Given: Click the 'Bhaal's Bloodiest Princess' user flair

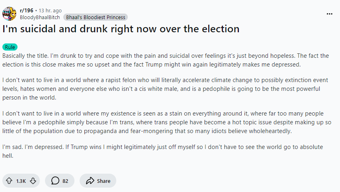Looking at the screenshot, I should [x=95, y=17].
